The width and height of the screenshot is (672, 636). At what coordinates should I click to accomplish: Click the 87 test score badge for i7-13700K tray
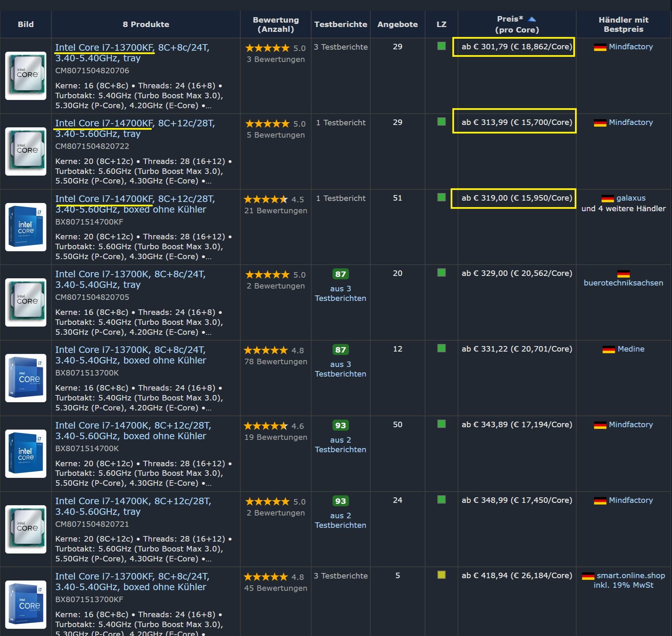340,274
